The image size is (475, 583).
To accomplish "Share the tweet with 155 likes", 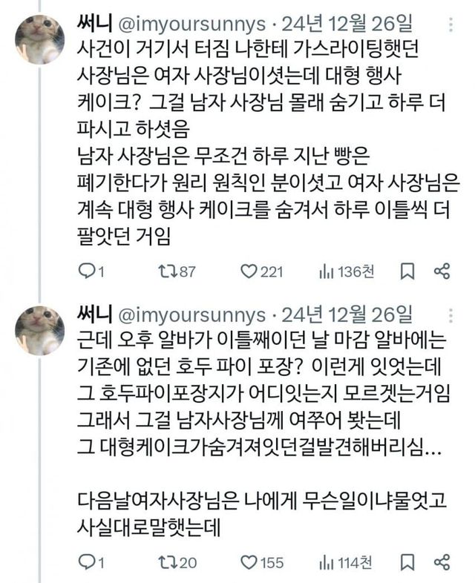I will [442, 561].
